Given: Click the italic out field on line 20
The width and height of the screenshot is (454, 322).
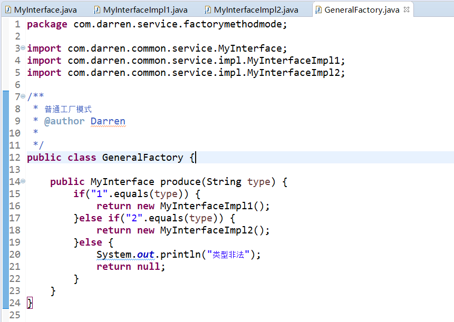Looking at the screenshot, I should coord(146,255).
